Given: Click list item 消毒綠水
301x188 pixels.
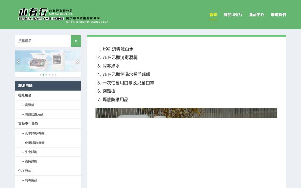Looking at the screenshot, I should tap(111, 66).
